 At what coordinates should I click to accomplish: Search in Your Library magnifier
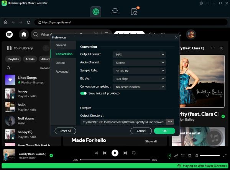coord(8,68)
